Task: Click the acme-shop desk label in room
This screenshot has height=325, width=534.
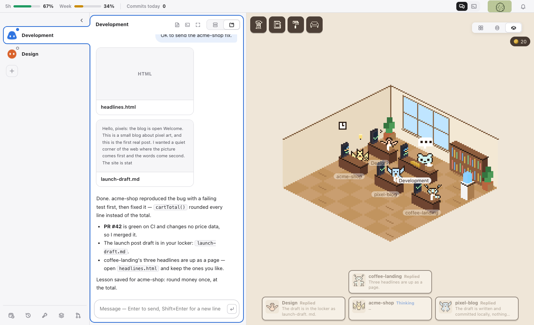Action: click(349, 176)
